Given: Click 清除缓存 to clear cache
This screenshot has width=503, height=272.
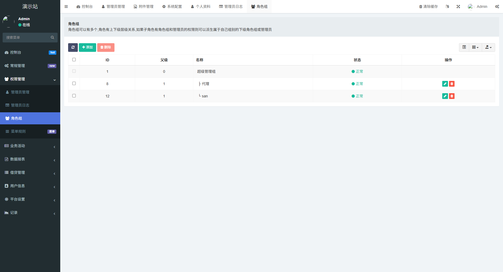Looking at the screenshot, I should (x=428, y=7).
